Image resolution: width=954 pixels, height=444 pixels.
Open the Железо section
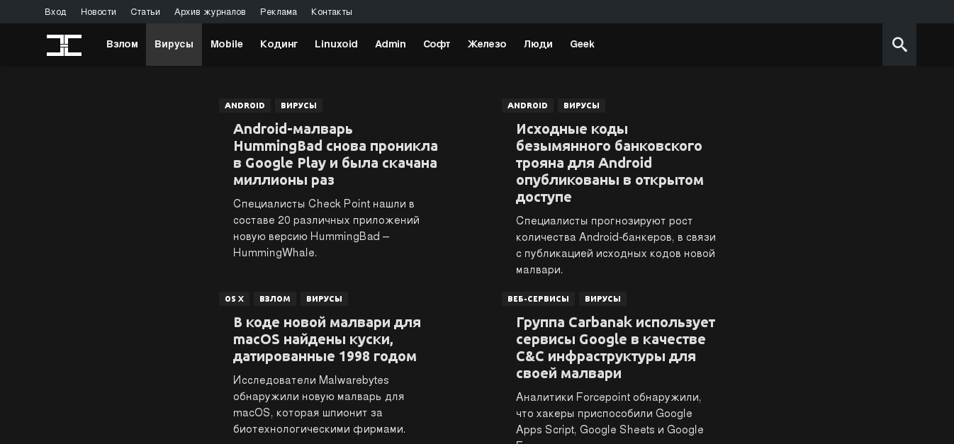[x=487, y=44]
